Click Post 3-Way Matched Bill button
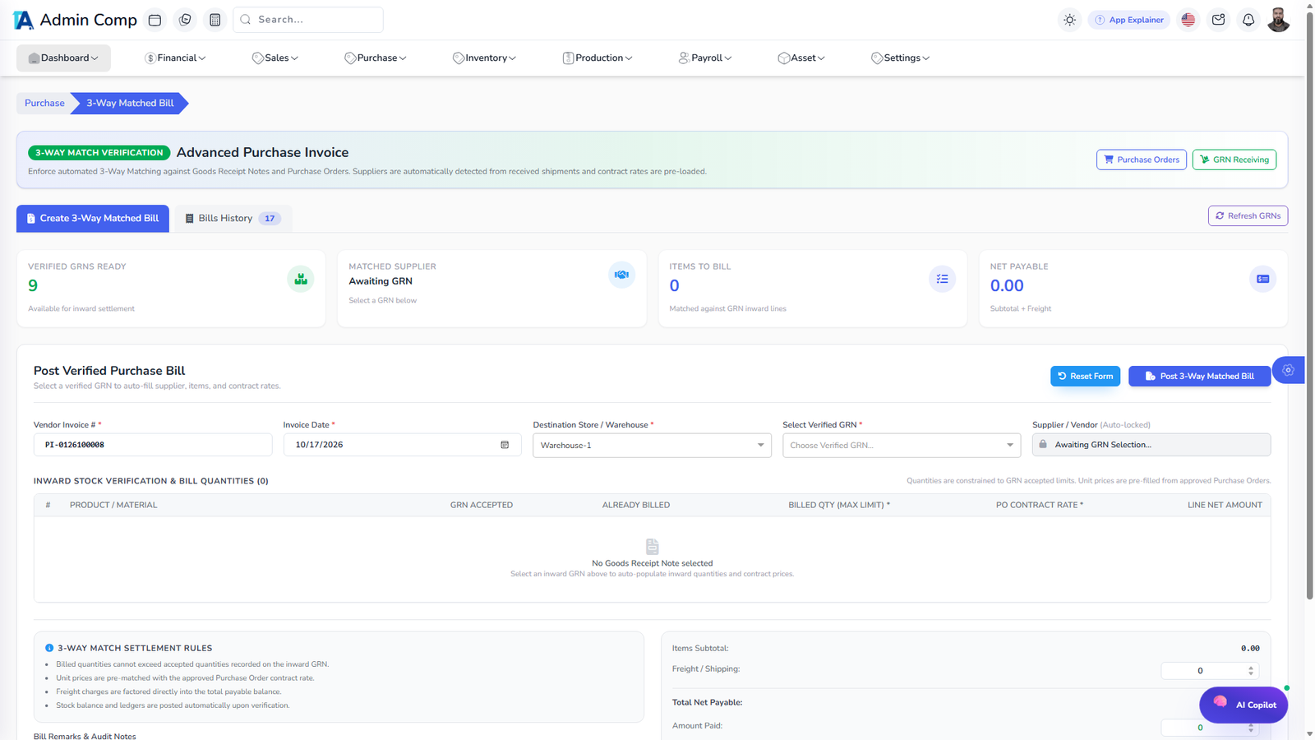The width and height of the screenshot is (1315, 740). tap(1199, 376)
